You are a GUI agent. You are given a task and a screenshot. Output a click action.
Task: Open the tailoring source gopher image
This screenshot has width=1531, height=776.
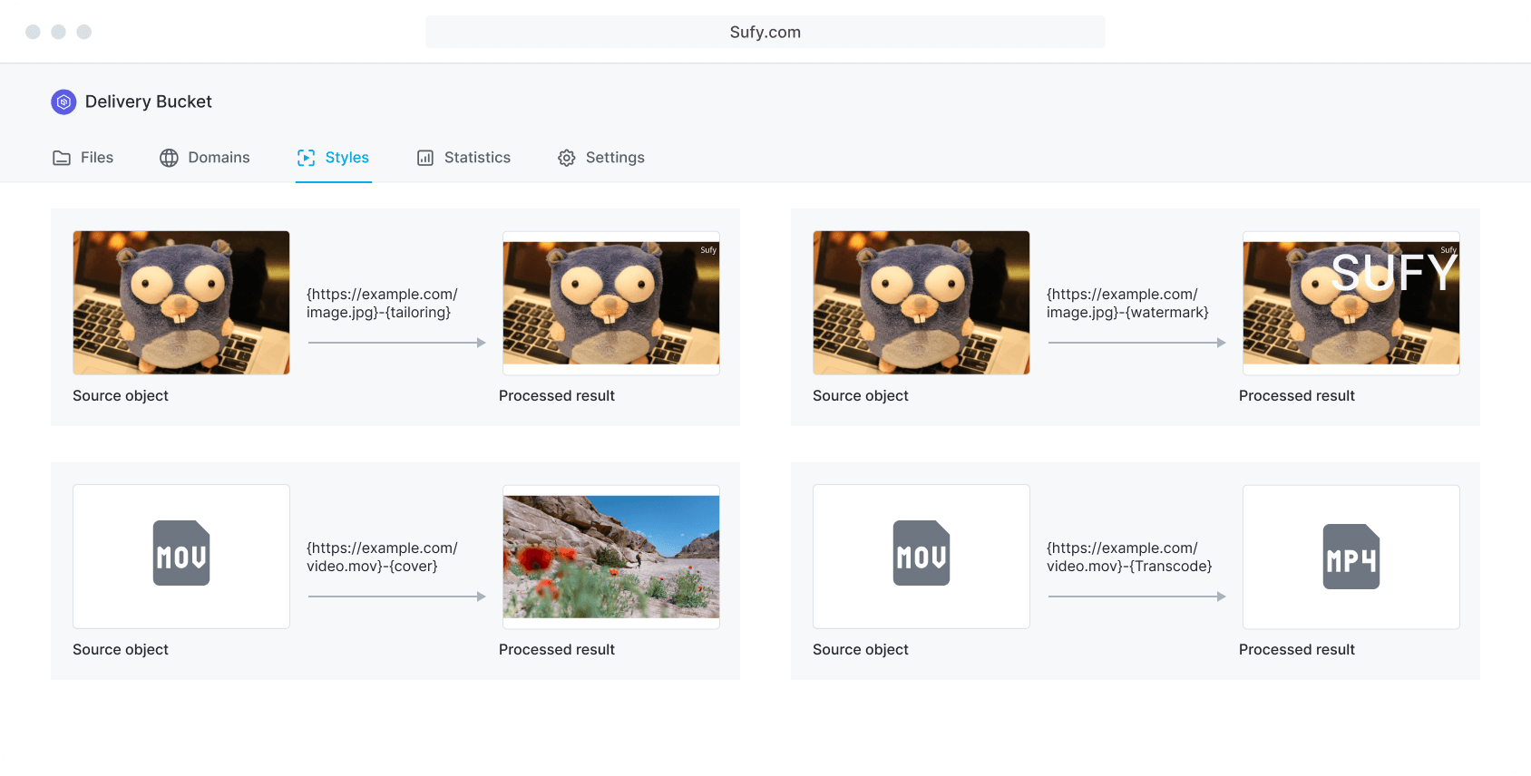click(181, 303)
